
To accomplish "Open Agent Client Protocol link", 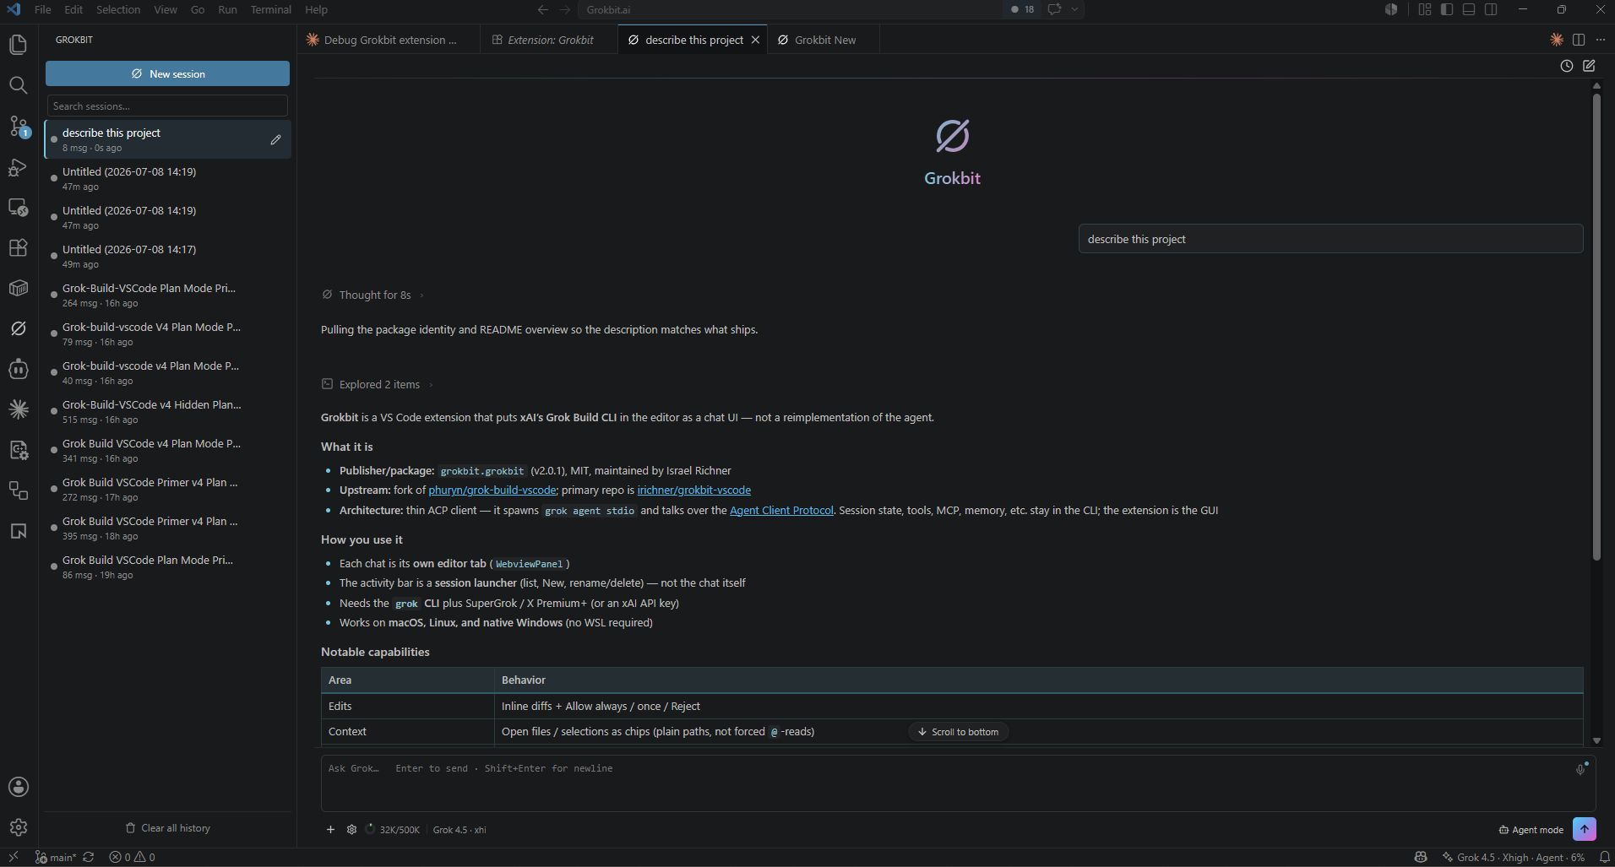I will pyautogui.click(x=781, y=510).
